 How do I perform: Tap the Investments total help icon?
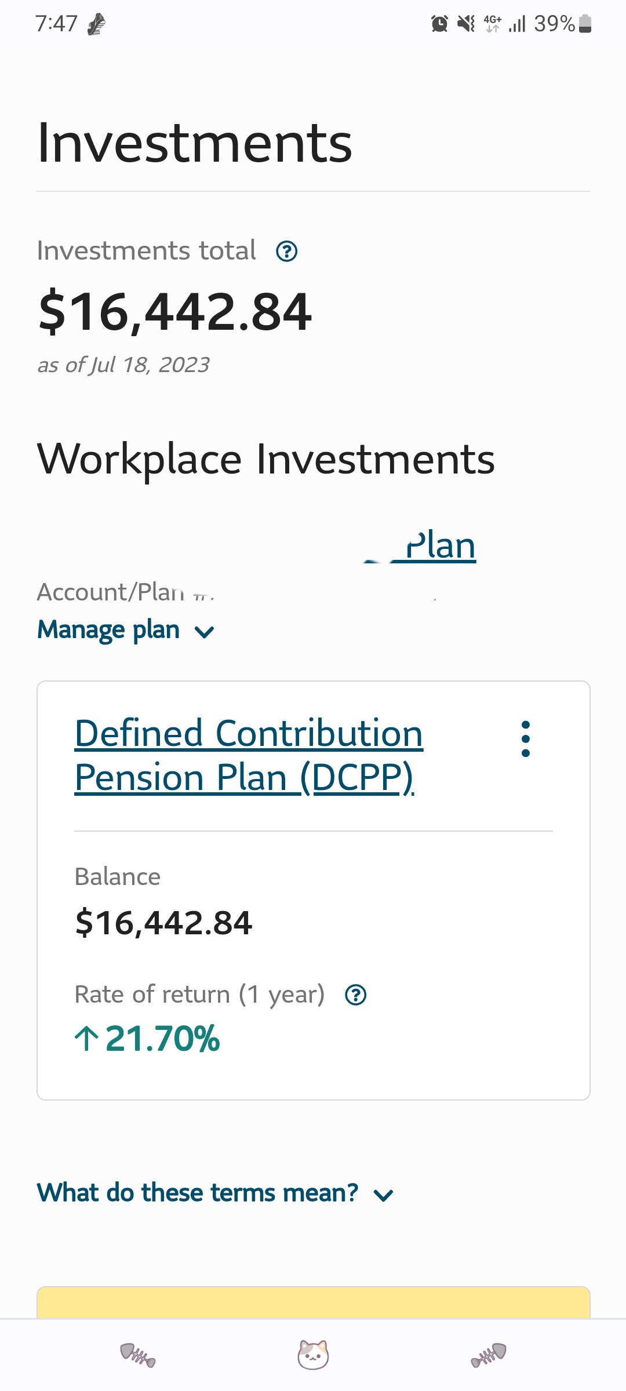coord(287,252)
